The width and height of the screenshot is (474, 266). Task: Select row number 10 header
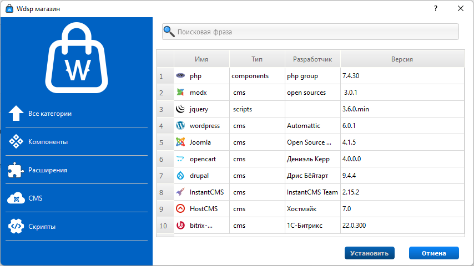165,225
